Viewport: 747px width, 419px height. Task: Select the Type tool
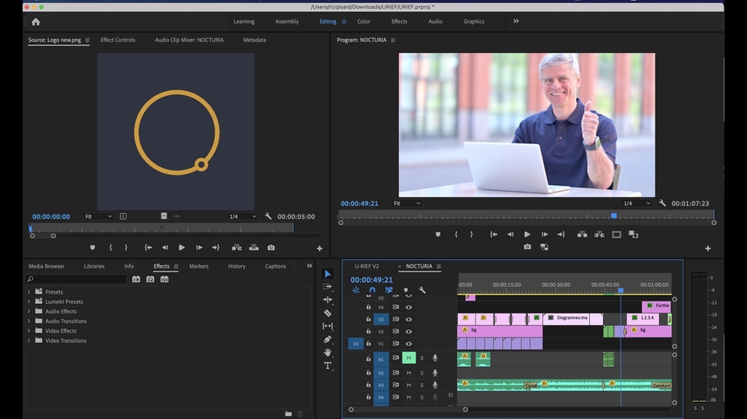(328, 365)
